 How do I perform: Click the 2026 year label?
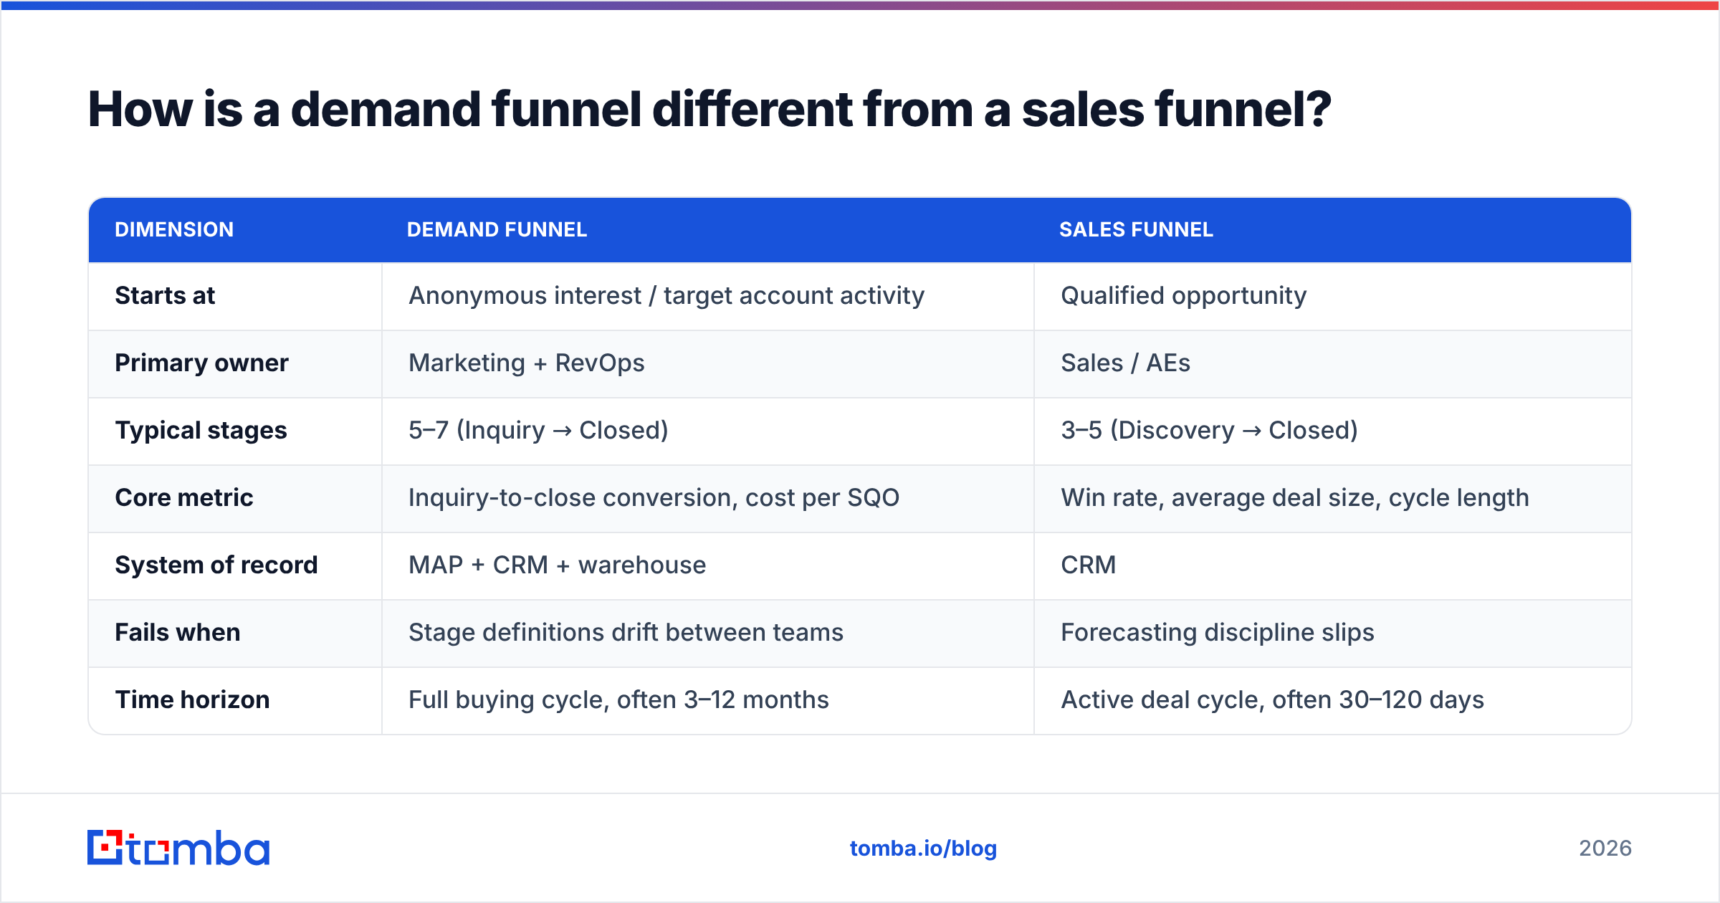coord(1605,849)
